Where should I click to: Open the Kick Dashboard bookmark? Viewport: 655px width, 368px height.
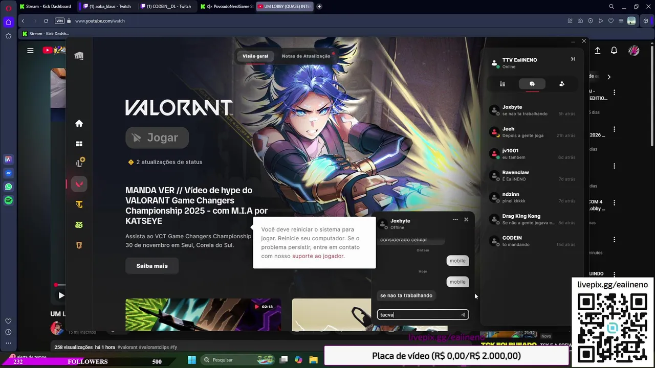coord(45,34)
